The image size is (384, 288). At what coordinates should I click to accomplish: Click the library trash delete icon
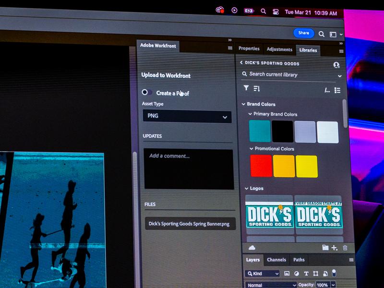(x=345, y=248)
